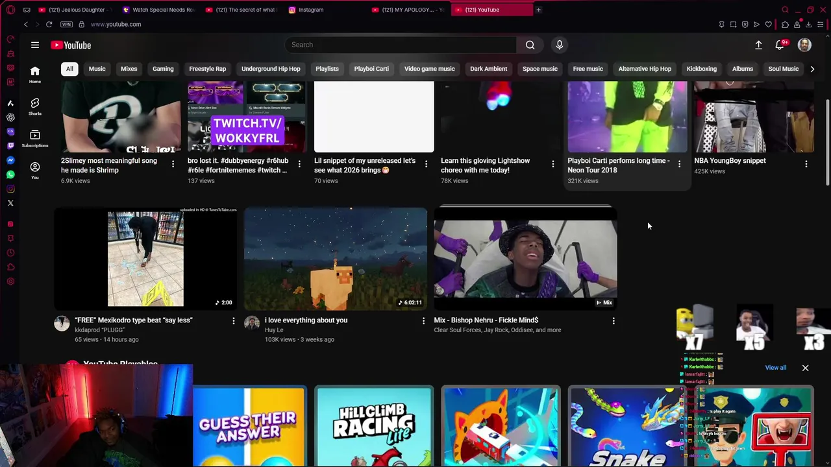
Task: Open the Hill Climb Racing Lite playable
Action: click(374, 426)
